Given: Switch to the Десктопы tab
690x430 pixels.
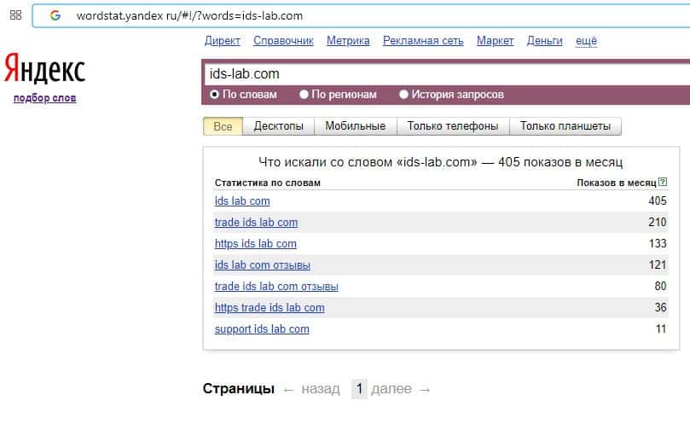Looking at the screenshot, I should point(279,126).
